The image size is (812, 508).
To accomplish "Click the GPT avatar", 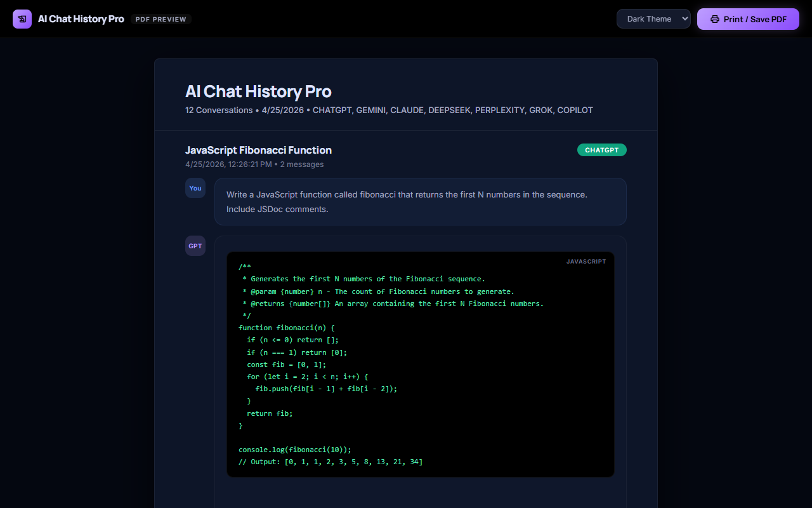I will click(x=195, y=246).
